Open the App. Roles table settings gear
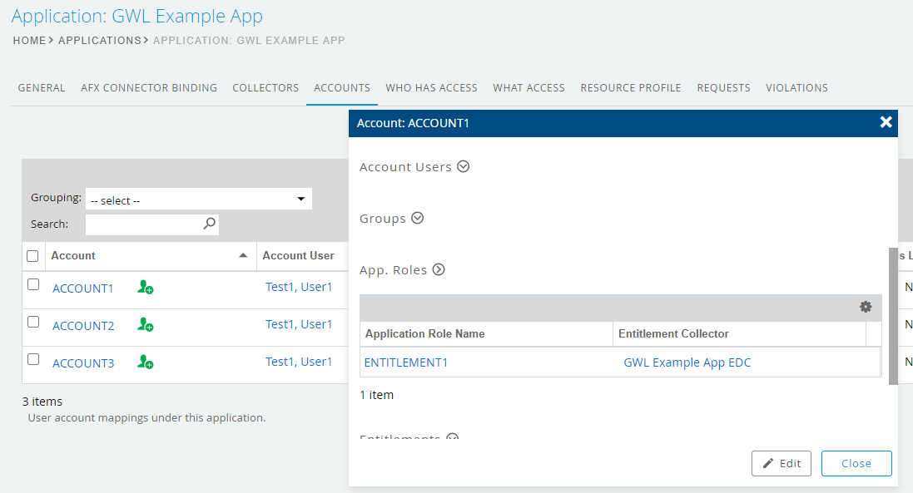Viewport: 913px width, 493px height. pos(866,307)
